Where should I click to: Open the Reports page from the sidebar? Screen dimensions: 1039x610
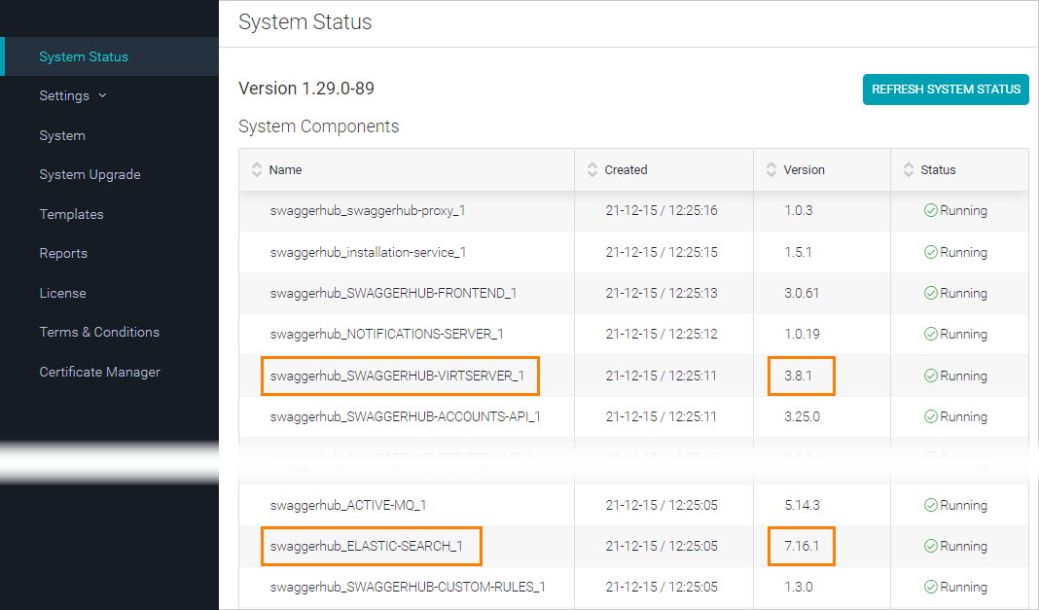[63, 253]
